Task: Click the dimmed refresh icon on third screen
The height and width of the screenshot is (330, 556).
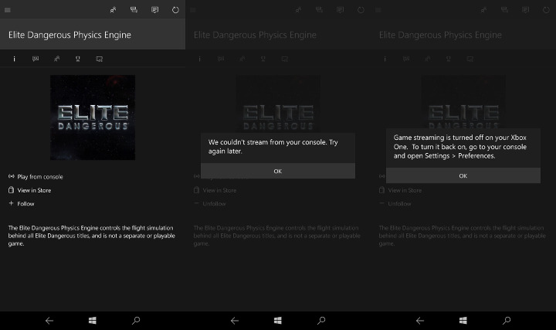Action: pyautogui.click(x=547, y=10)
